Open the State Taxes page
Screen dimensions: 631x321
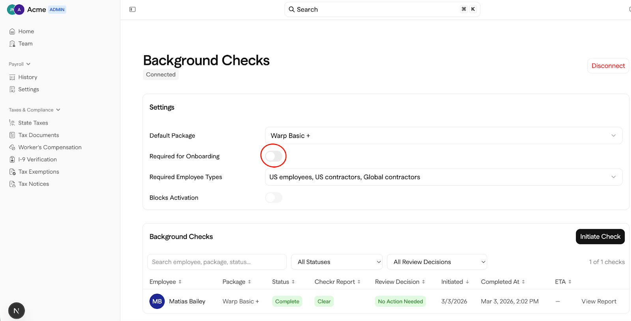[33, 123]
